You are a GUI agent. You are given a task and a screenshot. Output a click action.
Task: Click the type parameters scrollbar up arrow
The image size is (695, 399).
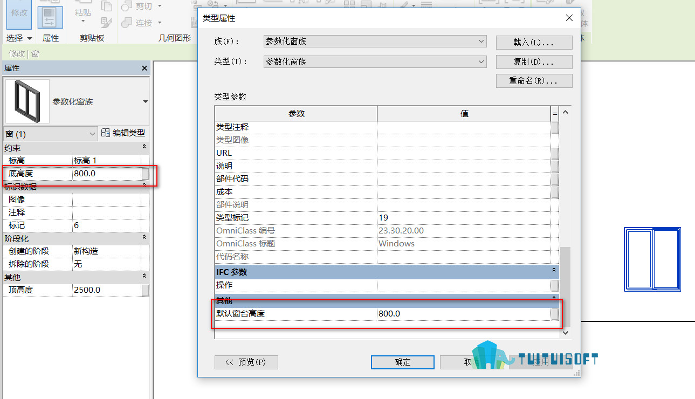coord(565,113)
